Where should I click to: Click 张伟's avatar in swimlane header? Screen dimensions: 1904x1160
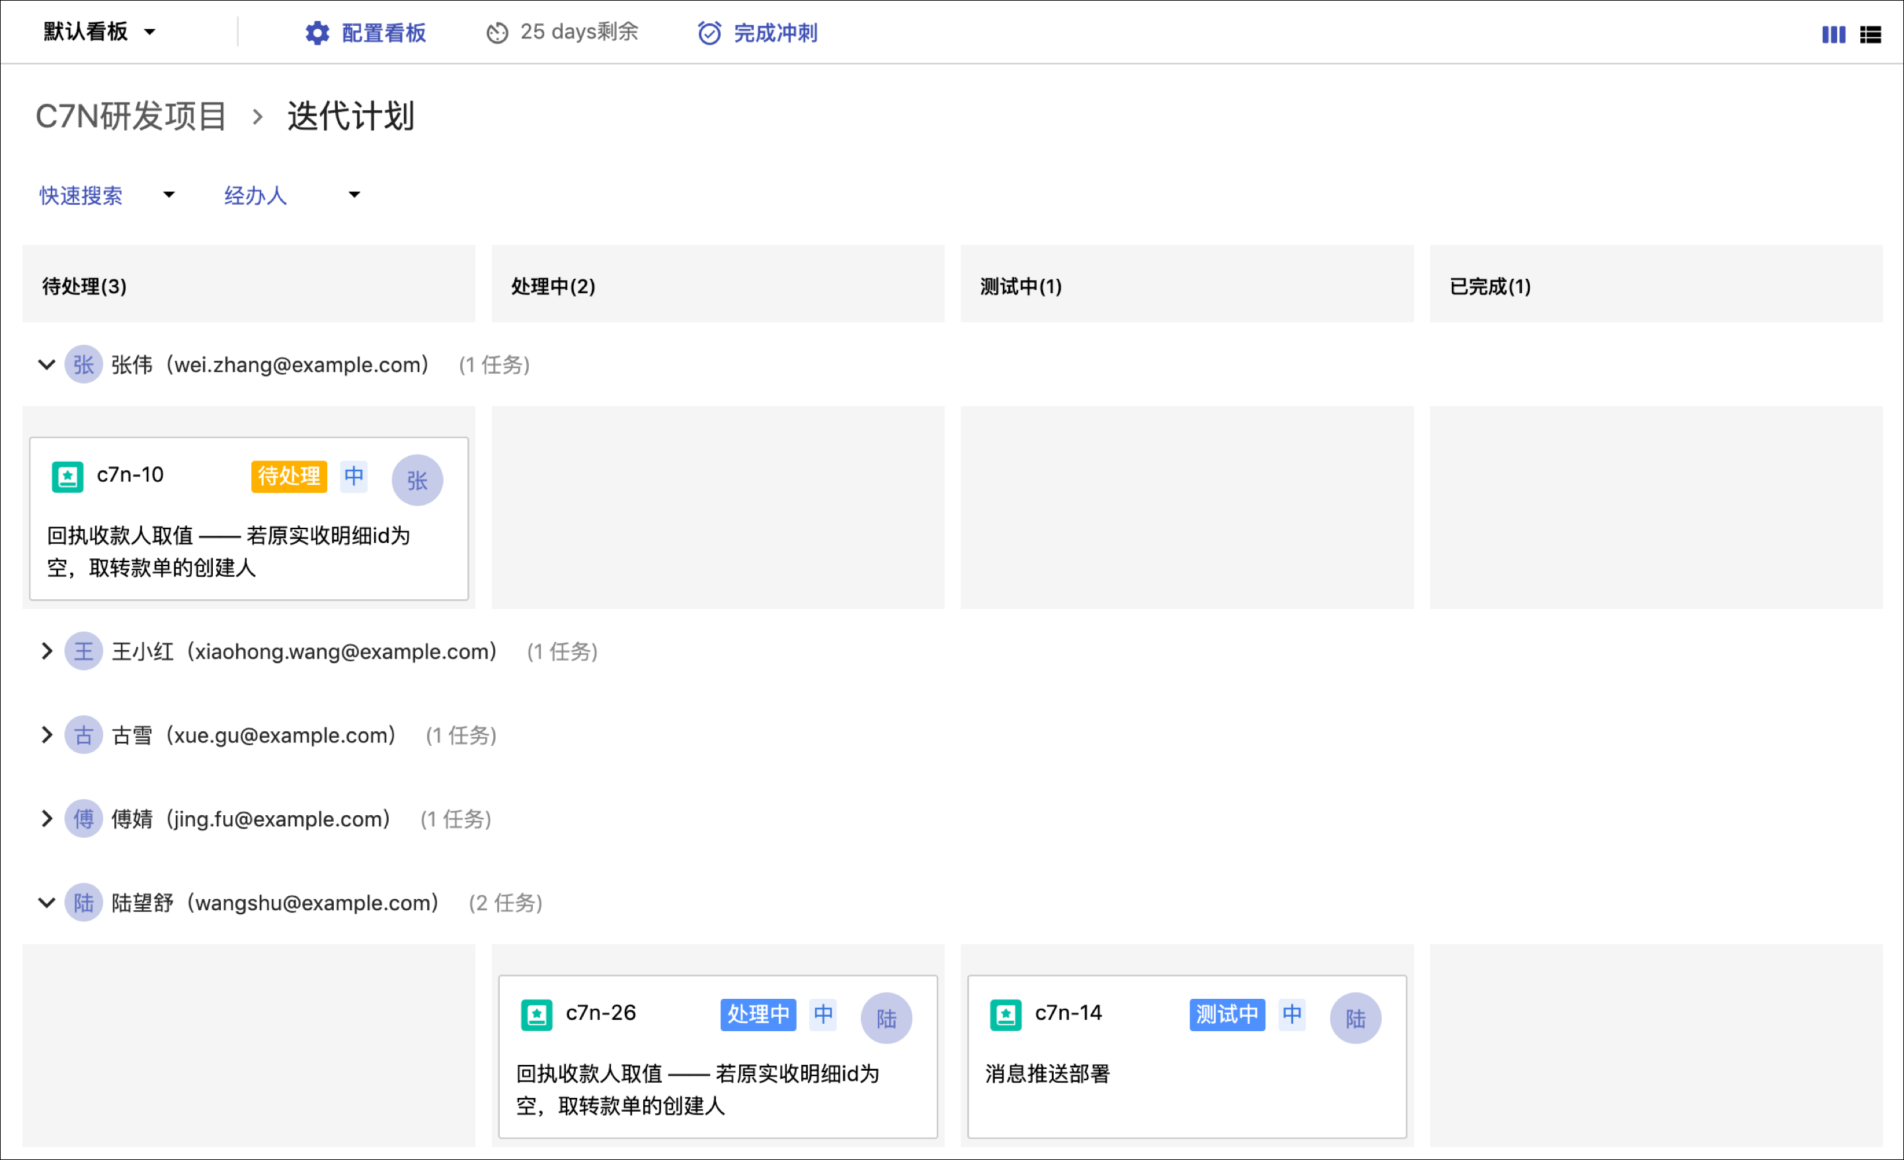[x=83, y=364]
